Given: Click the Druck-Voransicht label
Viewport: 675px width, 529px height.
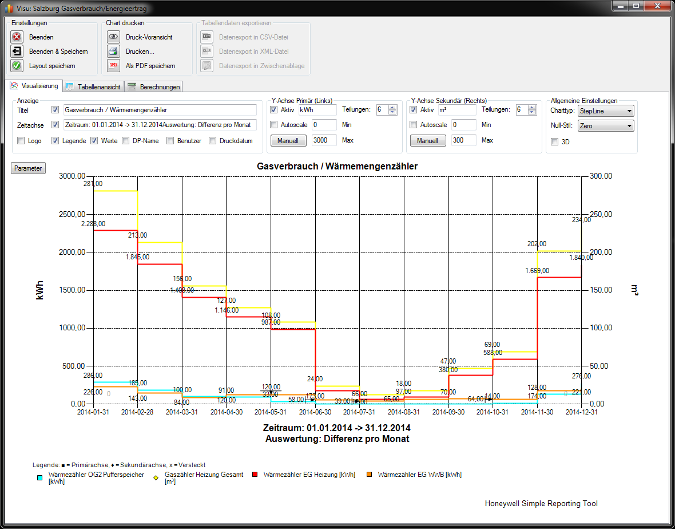Looking at the screenshot, I should tap(149, 37).
